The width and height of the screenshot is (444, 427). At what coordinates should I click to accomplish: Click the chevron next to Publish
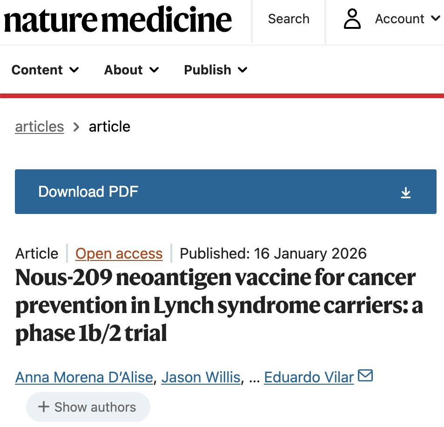(242, 70)
